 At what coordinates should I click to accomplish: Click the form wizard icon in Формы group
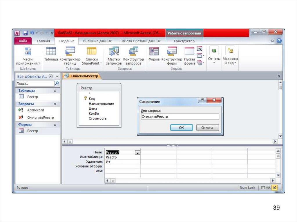[x=200, y=49]
